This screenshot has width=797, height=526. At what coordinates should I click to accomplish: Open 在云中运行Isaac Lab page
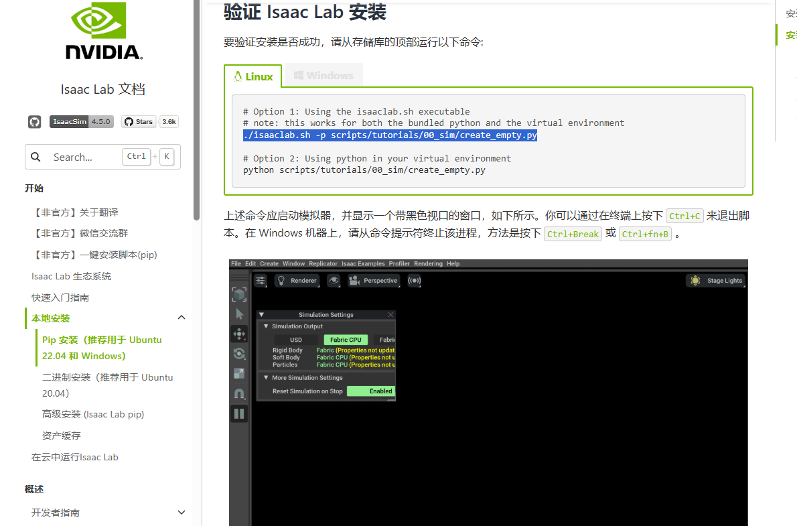75,457
